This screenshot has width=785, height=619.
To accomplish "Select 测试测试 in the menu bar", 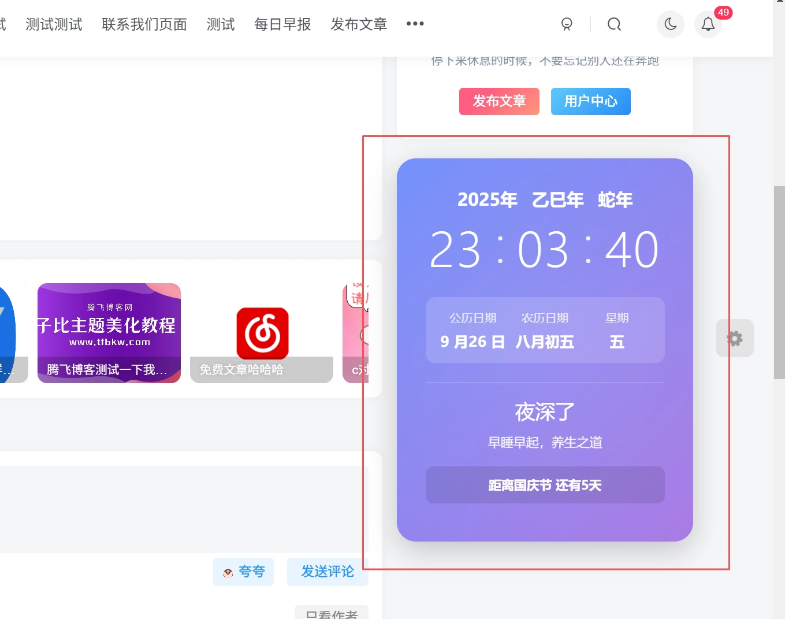I will (x=54, y=24).
